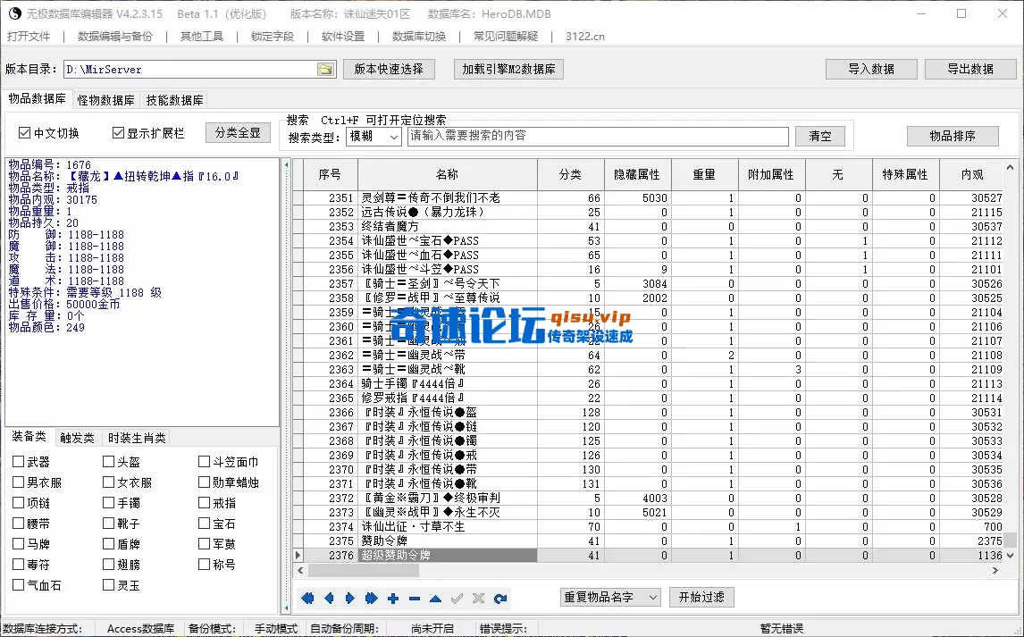The image size is (1024, 637).
Task: Open the folder browser beside version directory
Action: point(325,69)
